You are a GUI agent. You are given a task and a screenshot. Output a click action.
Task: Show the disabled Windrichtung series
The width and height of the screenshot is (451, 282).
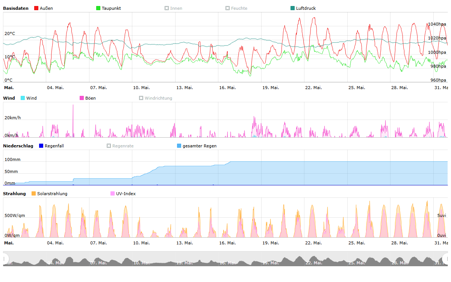point(156,98)
